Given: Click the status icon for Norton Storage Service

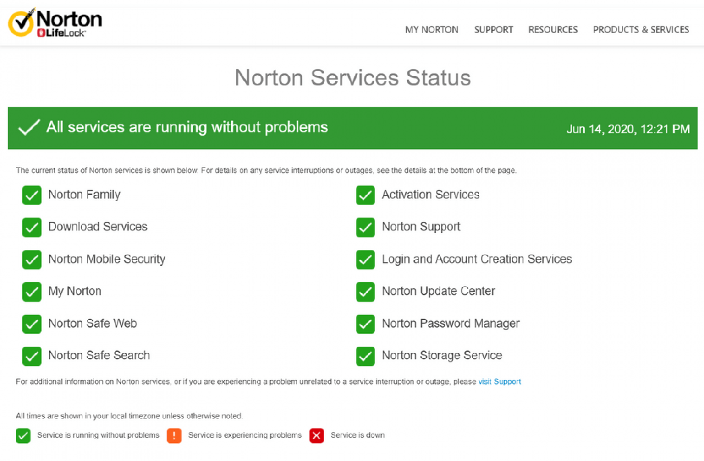Looking at the screenshot, I should pyautogui.click(x=365, y=356).
